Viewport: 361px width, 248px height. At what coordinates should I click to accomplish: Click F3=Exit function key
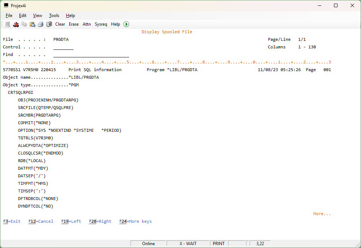click(x=12, y=222)
